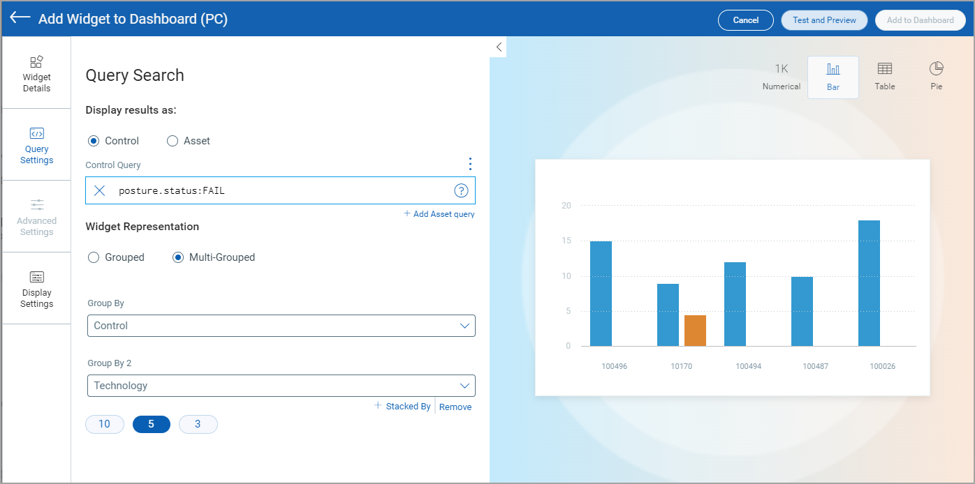Choose the Pie chart icon
The image size is (975, 484).
(936, 77)
